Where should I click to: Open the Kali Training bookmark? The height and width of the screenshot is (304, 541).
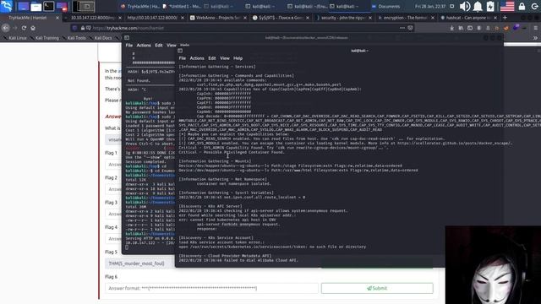pos(44,38)
